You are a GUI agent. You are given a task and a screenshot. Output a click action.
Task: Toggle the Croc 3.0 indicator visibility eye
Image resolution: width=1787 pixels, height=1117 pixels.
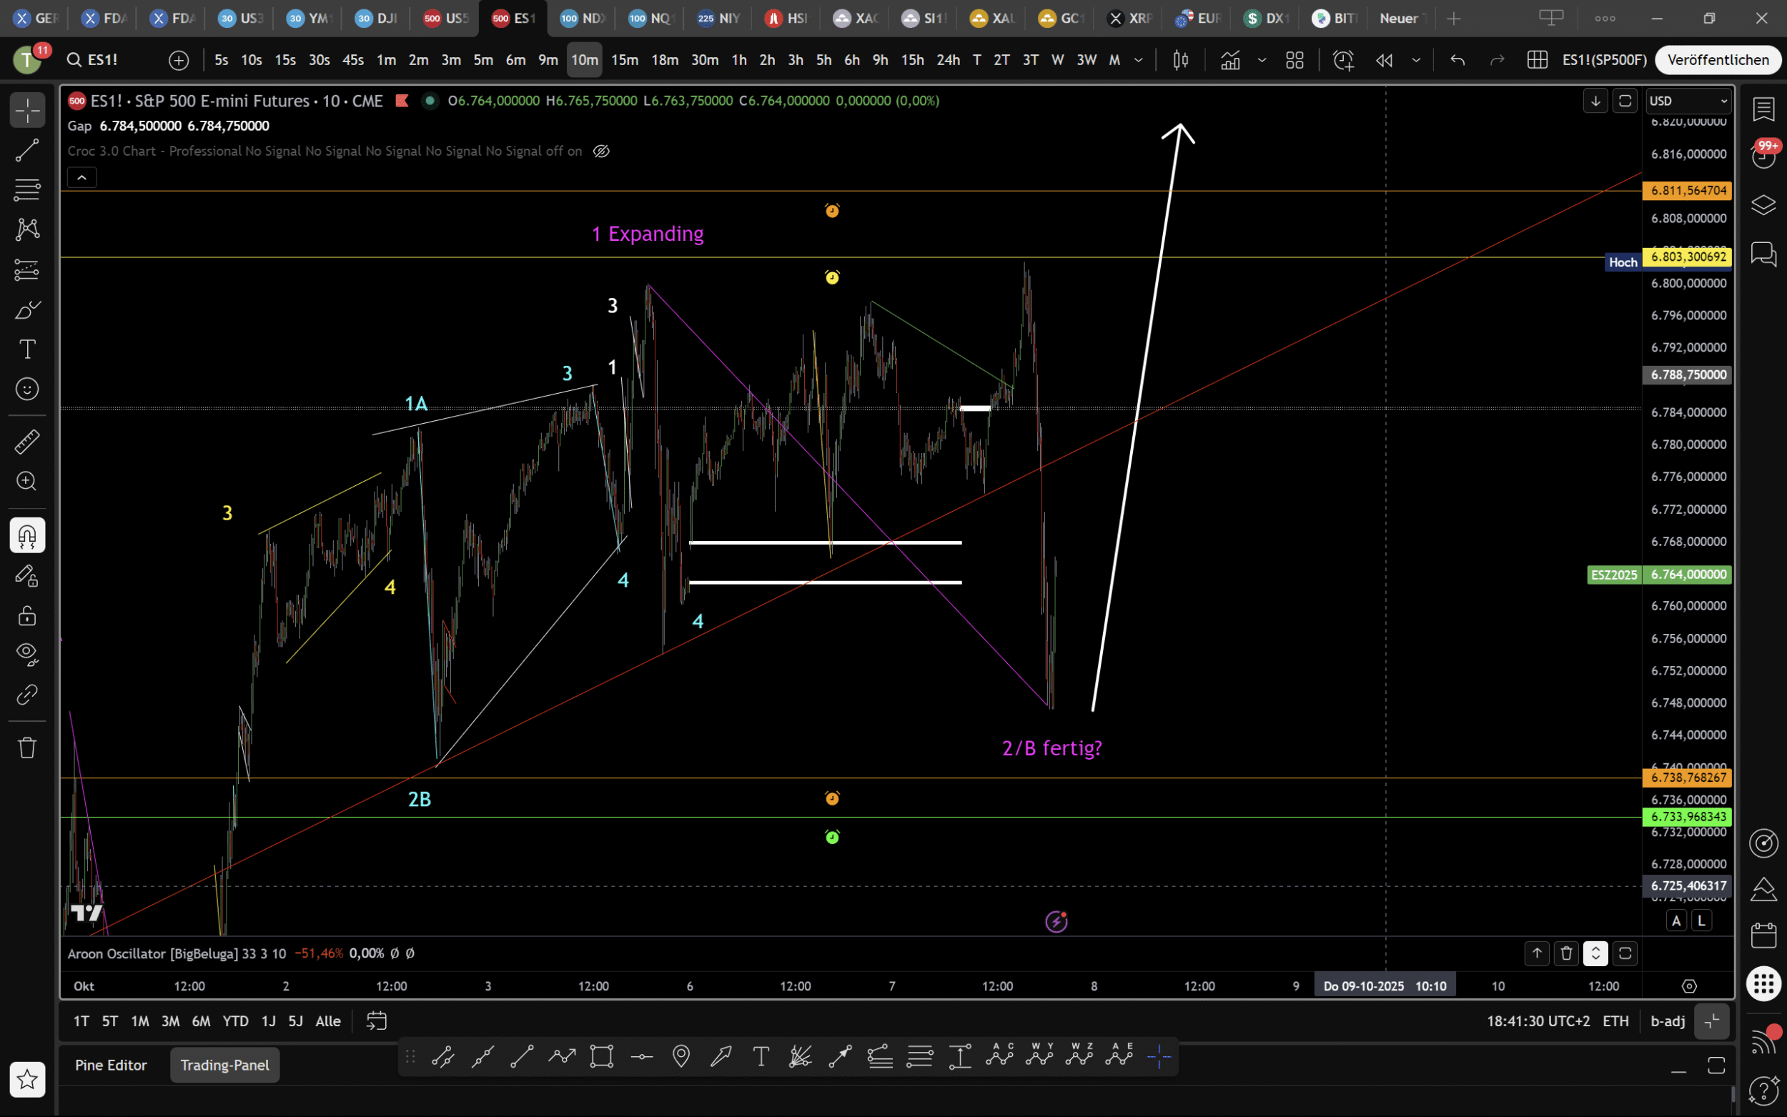[x=601, y=151]
